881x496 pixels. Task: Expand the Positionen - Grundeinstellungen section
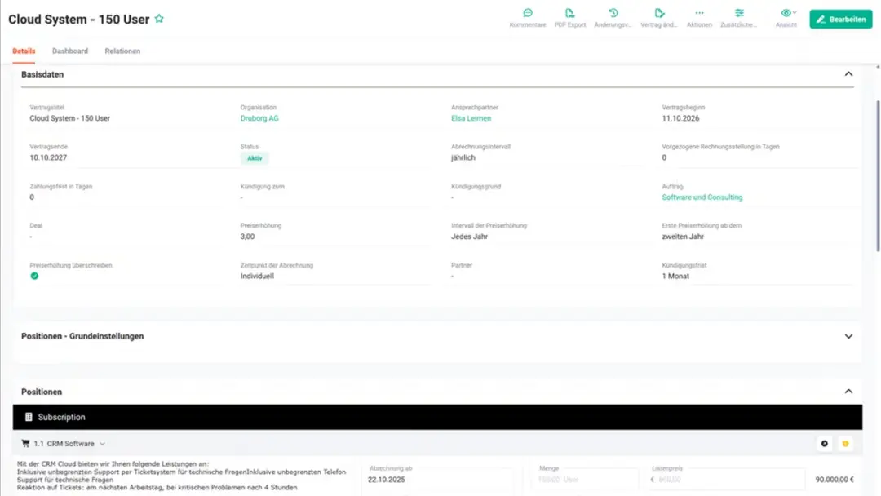(x=848, y=336)
